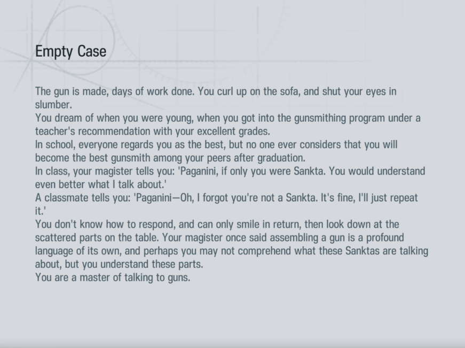Click the line 'even better what I talk about.'
465x348 pixels.
click(x=101, y=184)
